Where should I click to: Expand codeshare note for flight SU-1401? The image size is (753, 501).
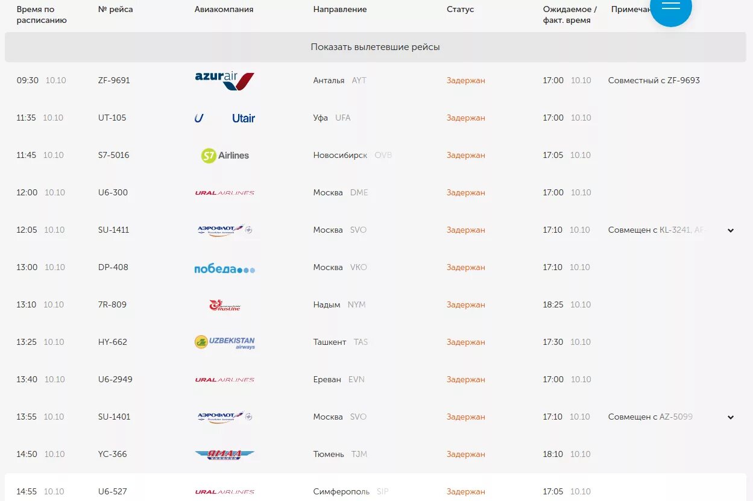click(x=731, y=417)
